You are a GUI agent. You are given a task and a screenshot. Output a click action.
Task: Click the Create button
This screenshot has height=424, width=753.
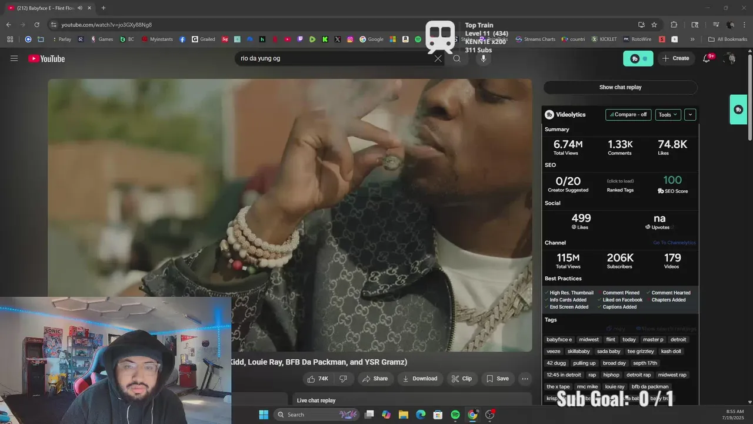(675, 58)
